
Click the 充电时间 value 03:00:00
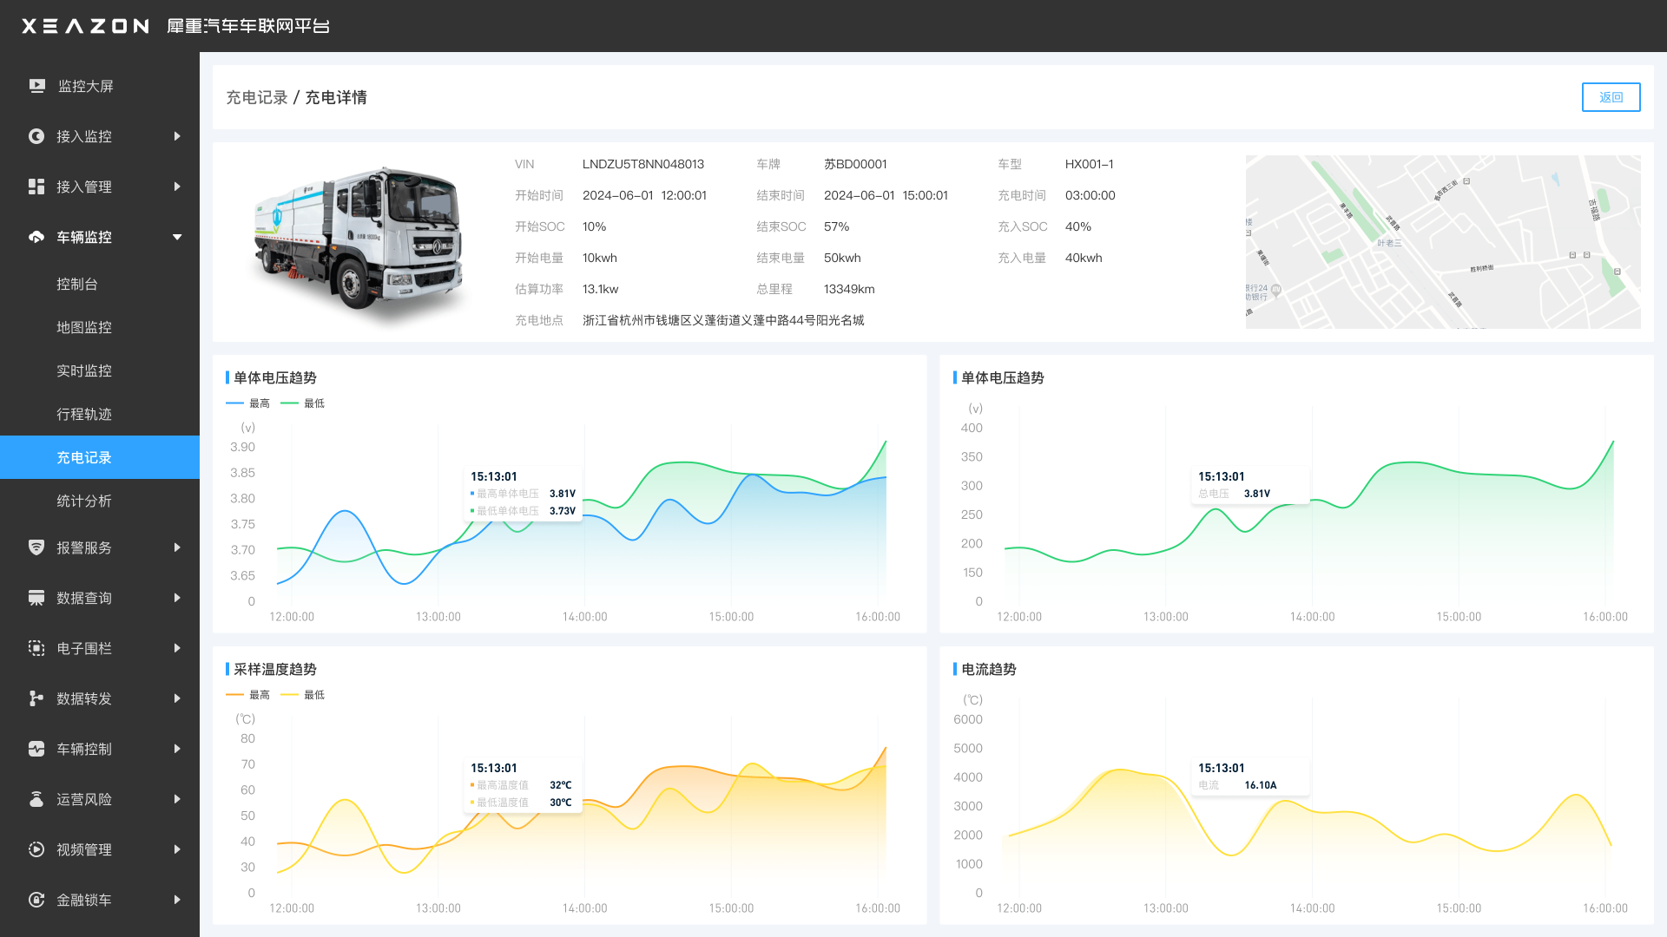click(x=1090, y=195)
